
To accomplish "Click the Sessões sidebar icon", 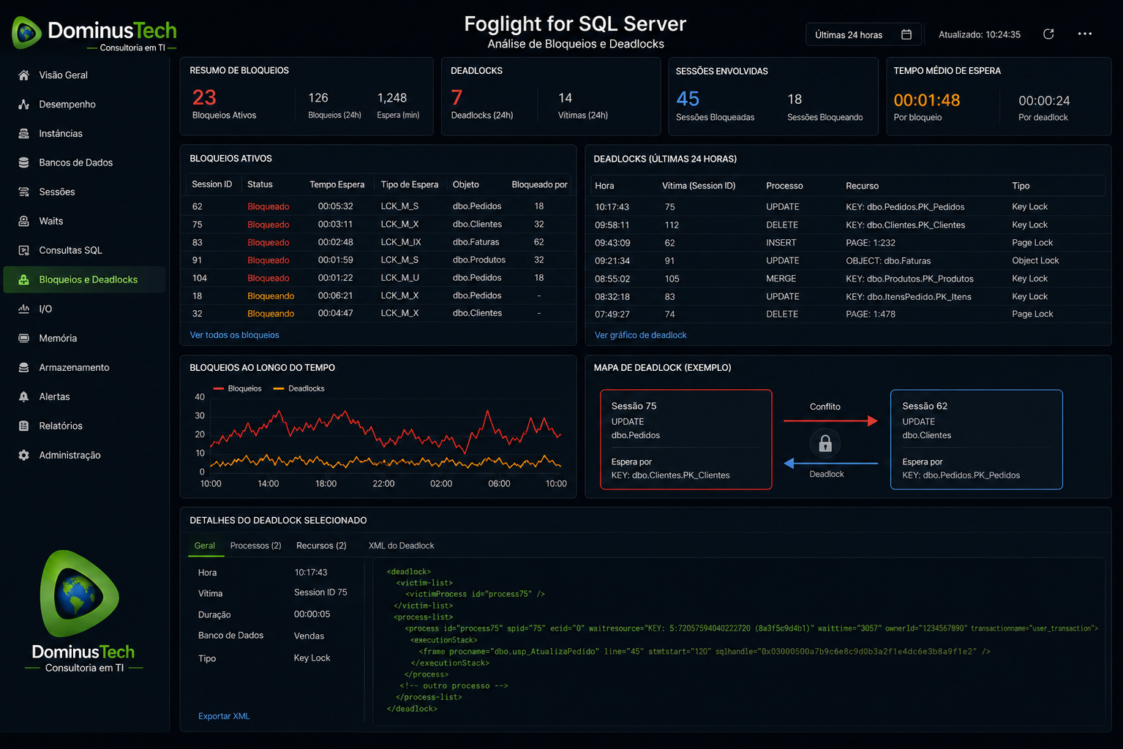I will pyautogui.click(x=23, y=192).
